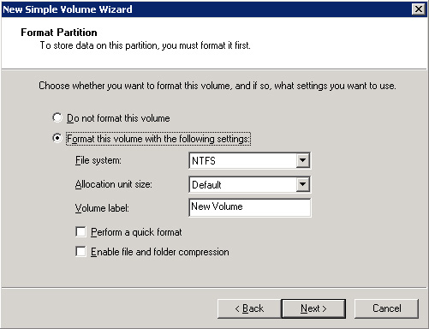Click the File system dropdown arrow
The width and height of the screenshot is (429, 329).
click(x=302, y=160)
